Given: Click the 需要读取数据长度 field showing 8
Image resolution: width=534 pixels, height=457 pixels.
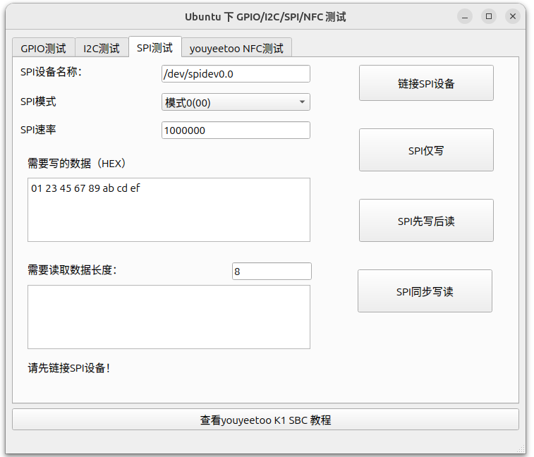Looking at the screenshot, I should (x=271, y=271).
